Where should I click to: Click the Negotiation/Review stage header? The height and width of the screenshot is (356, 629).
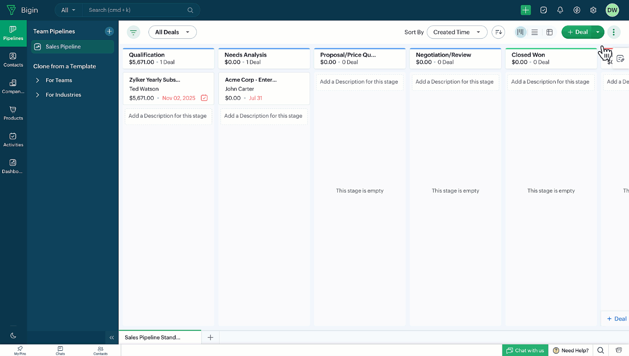coord(455,58)
